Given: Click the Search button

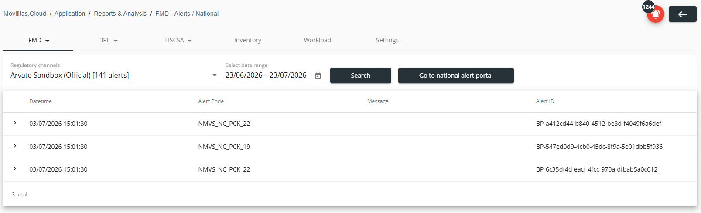Looking at the screenshot, I should (x=361, y=76).
